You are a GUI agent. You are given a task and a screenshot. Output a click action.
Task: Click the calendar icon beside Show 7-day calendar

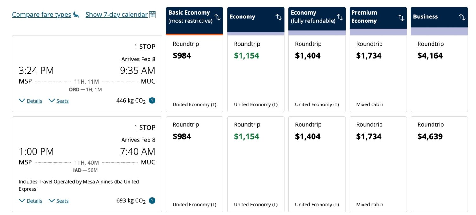152,14
